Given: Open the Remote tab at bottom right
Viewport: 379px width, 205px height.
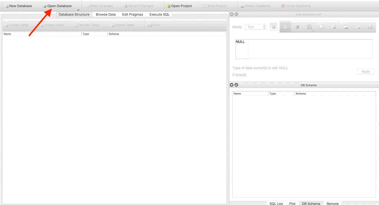Looking at the screenshot, I should click(332, 203).
